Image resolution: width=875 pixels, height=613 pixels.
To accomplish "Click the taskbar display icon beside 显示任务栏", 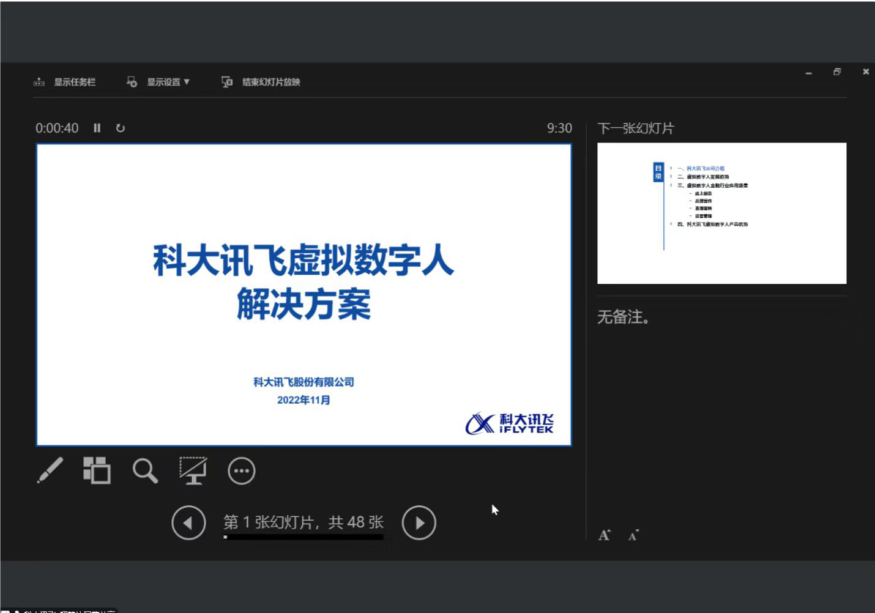I will [x=39, y=82].
